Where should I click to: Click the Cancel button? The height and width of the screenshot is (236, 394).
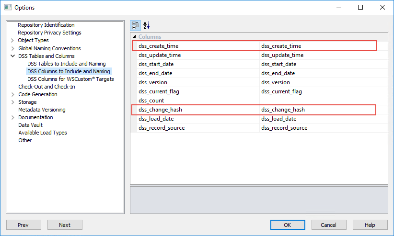[x=329, y=225]
